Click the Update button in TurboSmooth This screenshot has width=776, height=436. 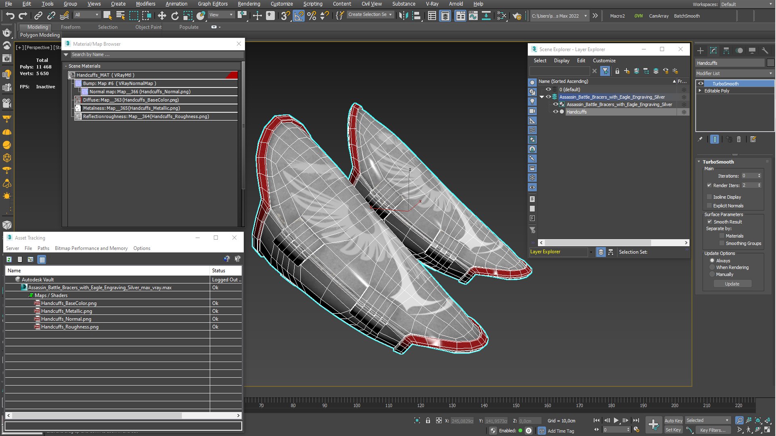click(732, 284)
